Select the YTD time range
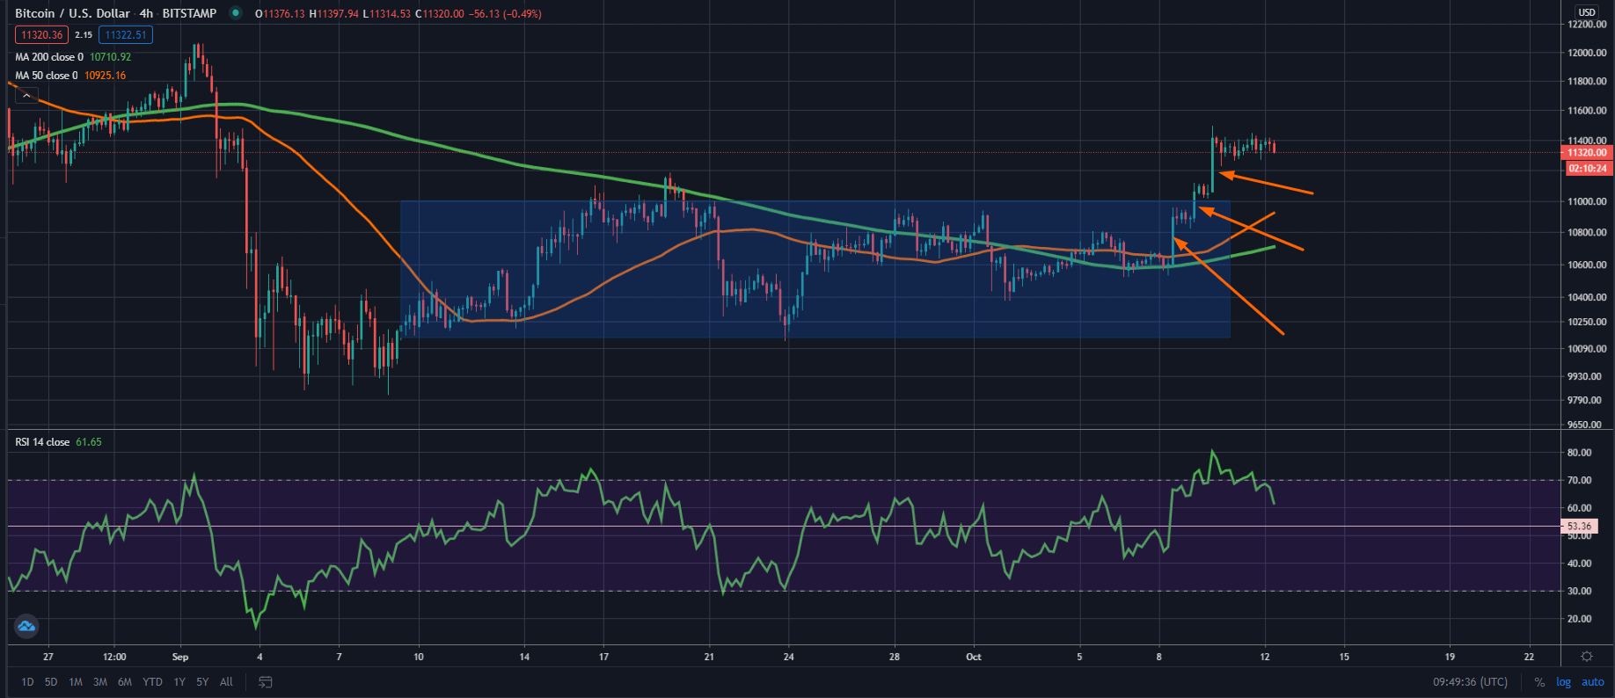This screenshot has width=1615, height=698. click(152, 682)
